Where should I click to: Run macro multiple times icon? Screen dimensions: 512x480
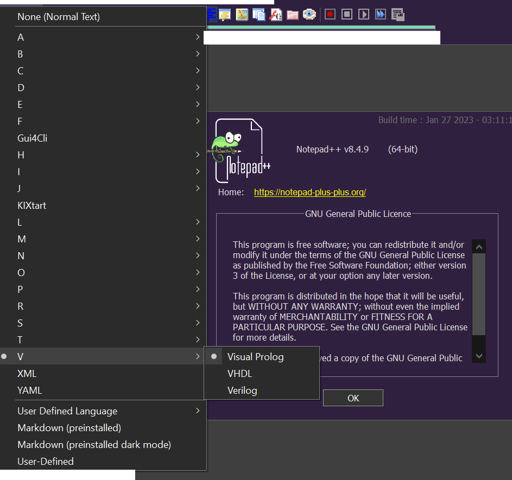click(x=381, y=15)
